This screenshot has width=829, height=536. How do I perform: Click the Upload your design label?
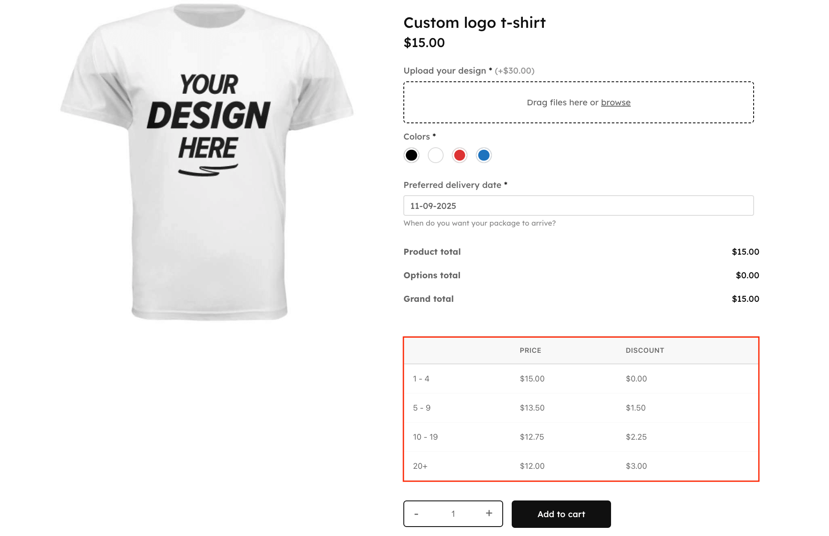point(446,71)
